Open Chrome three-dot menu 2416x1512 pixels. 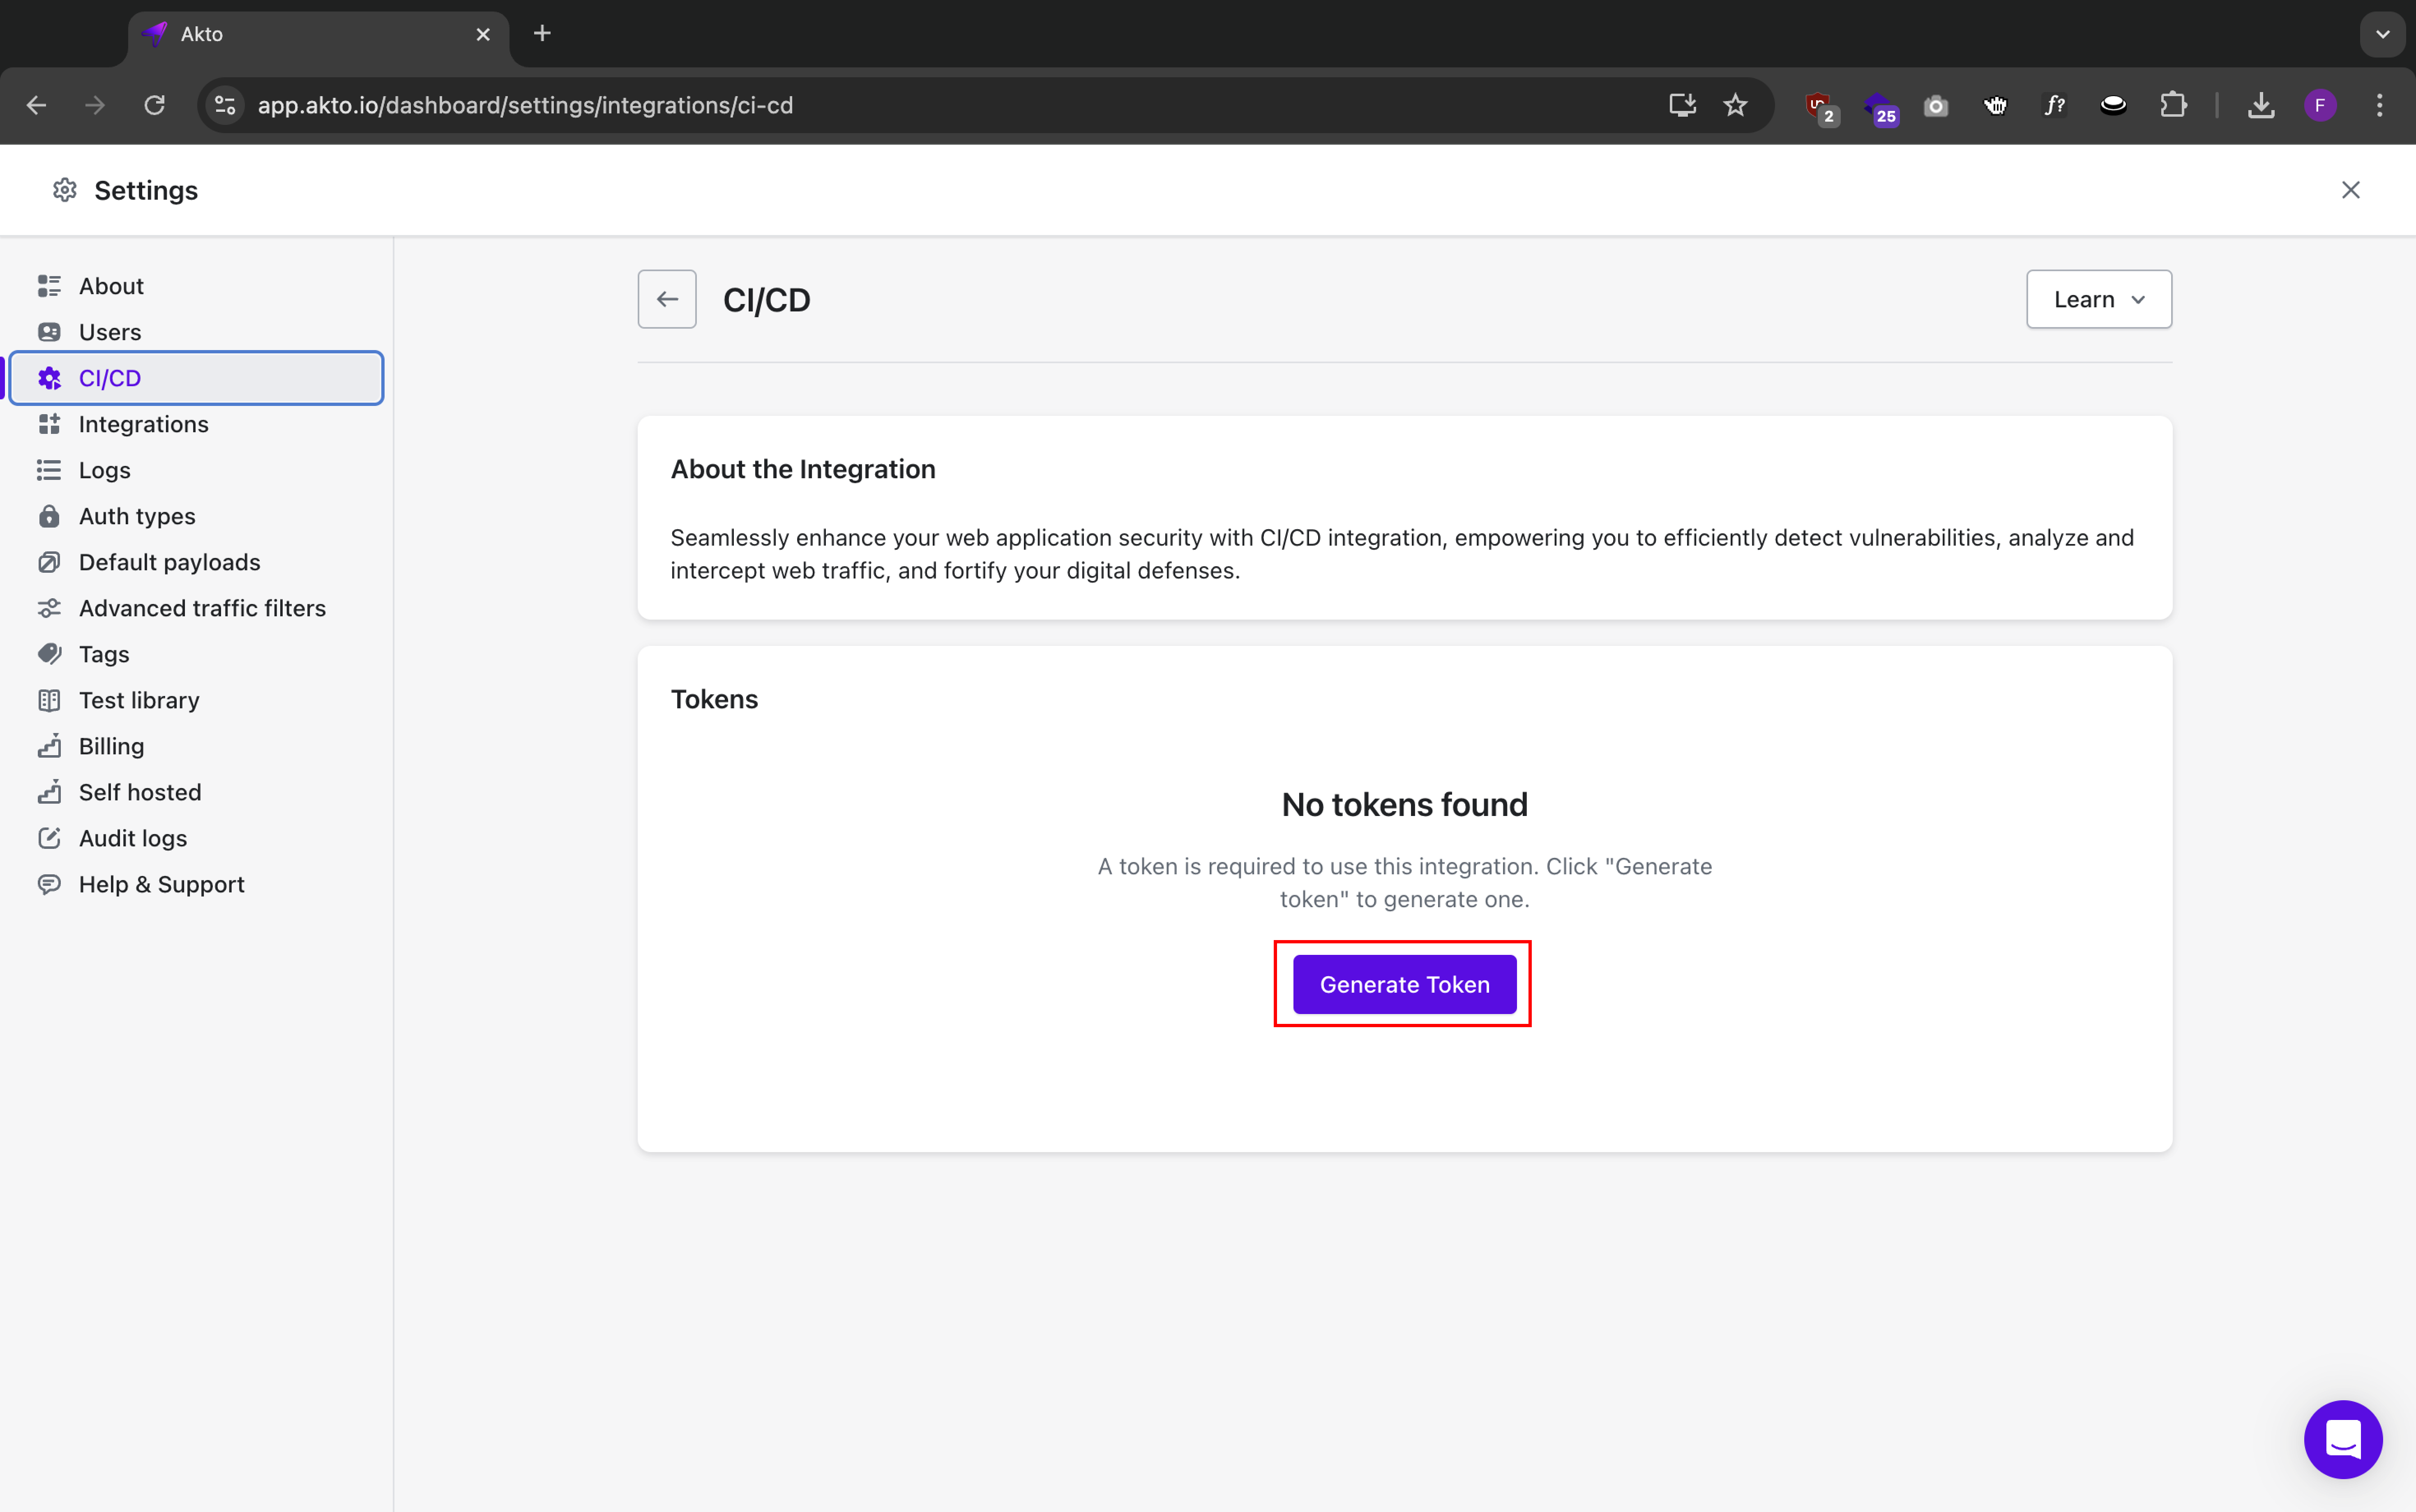point(2379,105)
